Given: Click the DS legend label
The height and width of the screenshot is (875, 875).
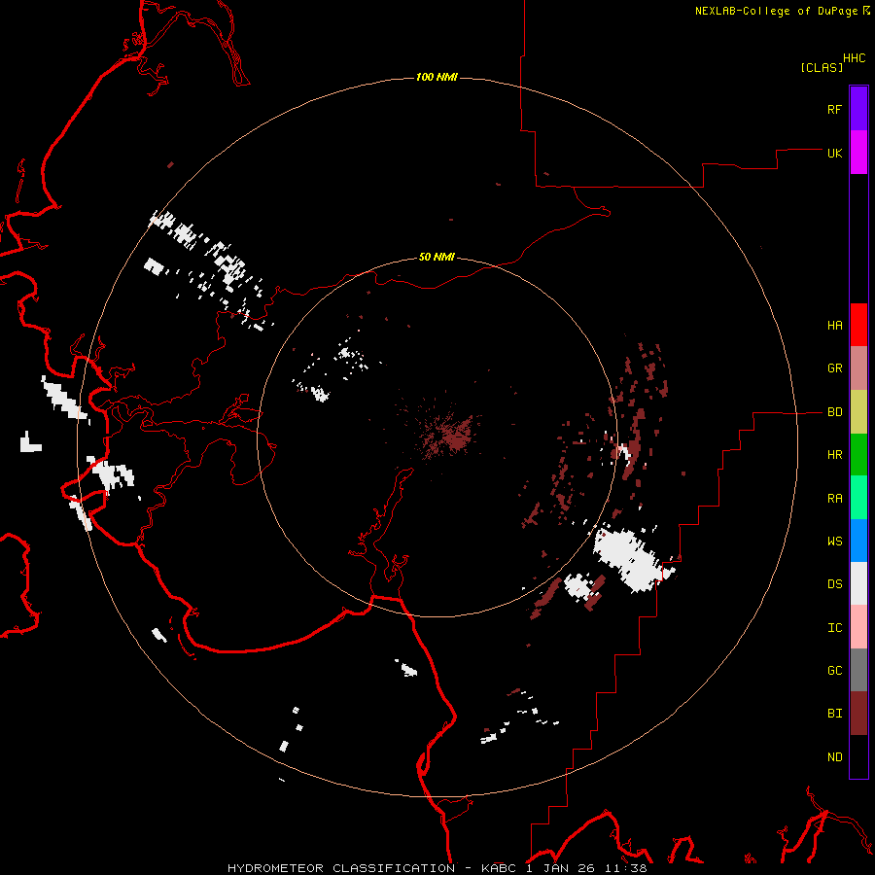Looking at the screenshot, I should [834, 584].
